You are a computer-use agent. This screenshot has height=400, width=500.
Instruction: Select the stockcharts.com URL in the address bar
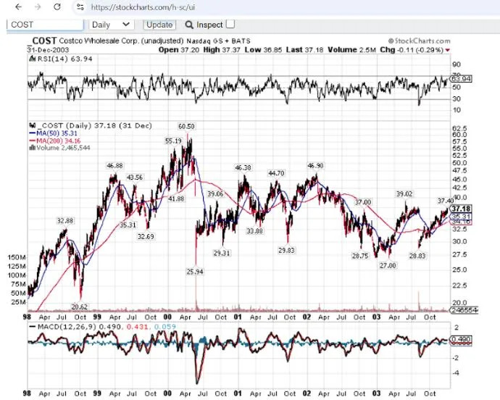point(143,7)
